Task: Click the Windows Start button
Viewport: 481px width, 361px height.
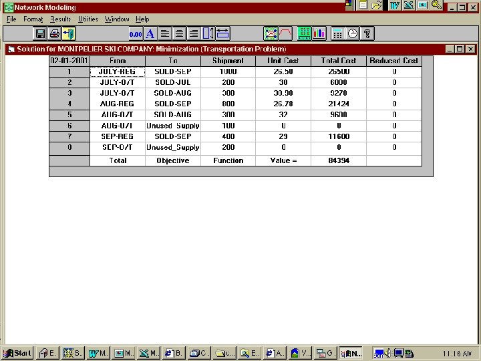Action: [x=18, y=353]
